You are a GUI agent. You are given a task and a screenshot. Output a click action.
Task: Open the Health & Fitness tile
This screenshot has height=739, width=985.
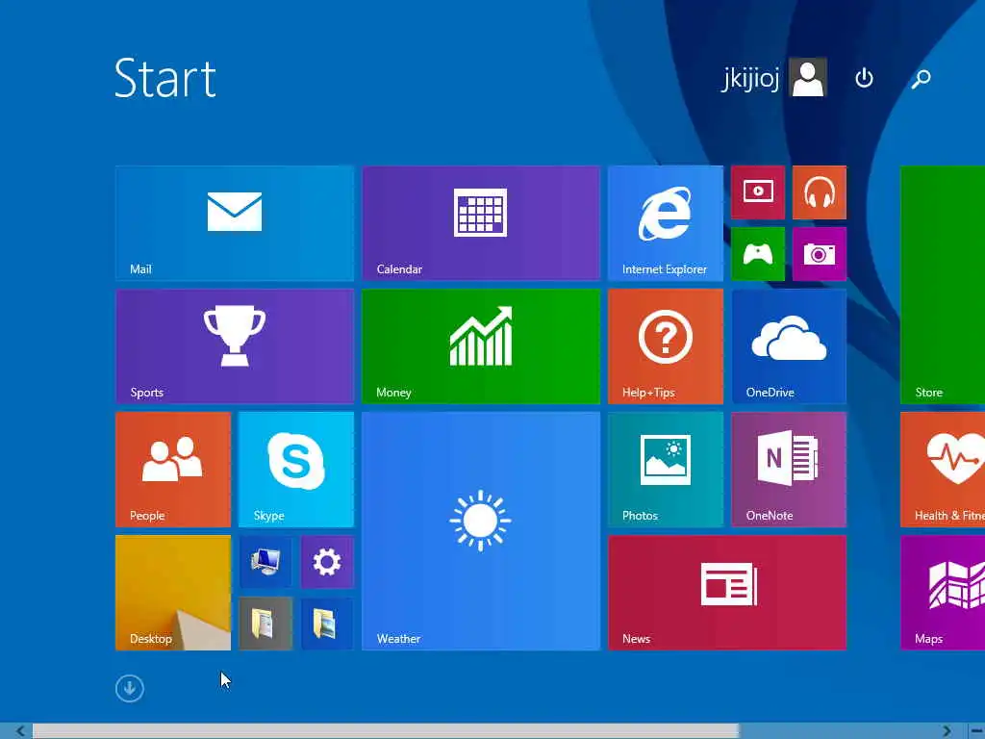click(943, 469)
